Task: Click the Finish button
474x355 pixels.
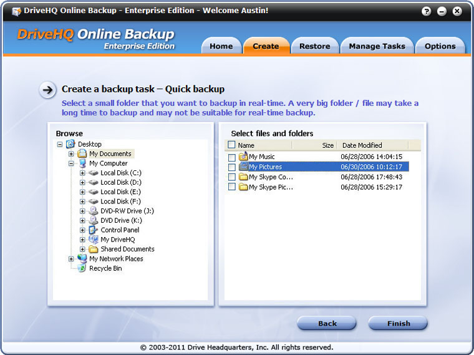Action: [x=398, y=323]
